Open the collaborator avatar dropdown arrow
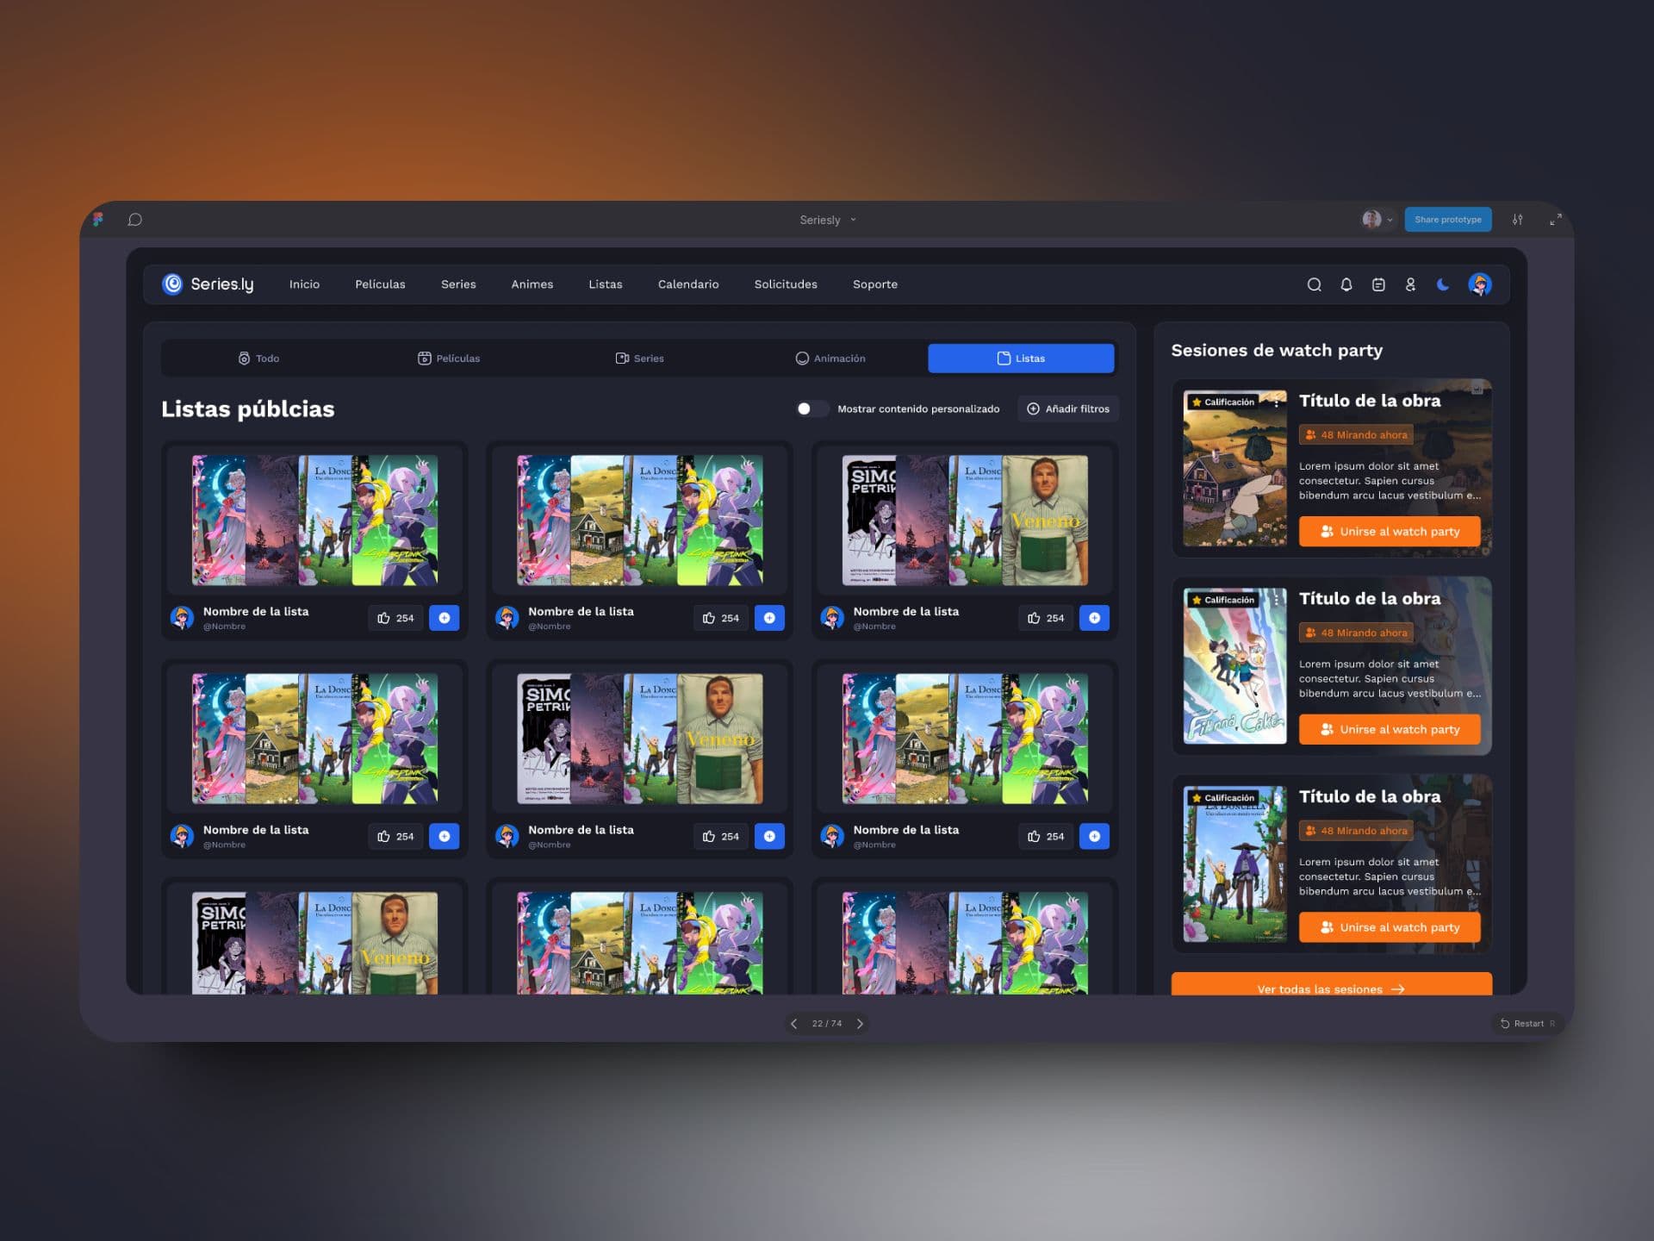 click(x=1390, y=220)
